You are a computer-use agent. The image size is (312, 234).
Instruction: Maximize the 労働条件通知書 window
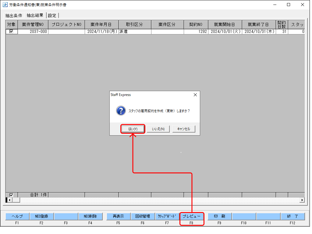point(289,5)
